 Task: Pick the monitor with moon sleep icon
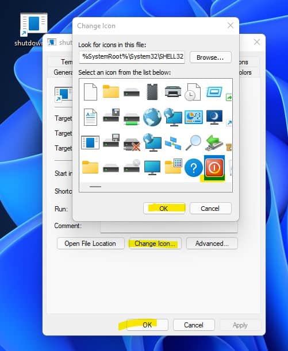click(x=214, y=117)
